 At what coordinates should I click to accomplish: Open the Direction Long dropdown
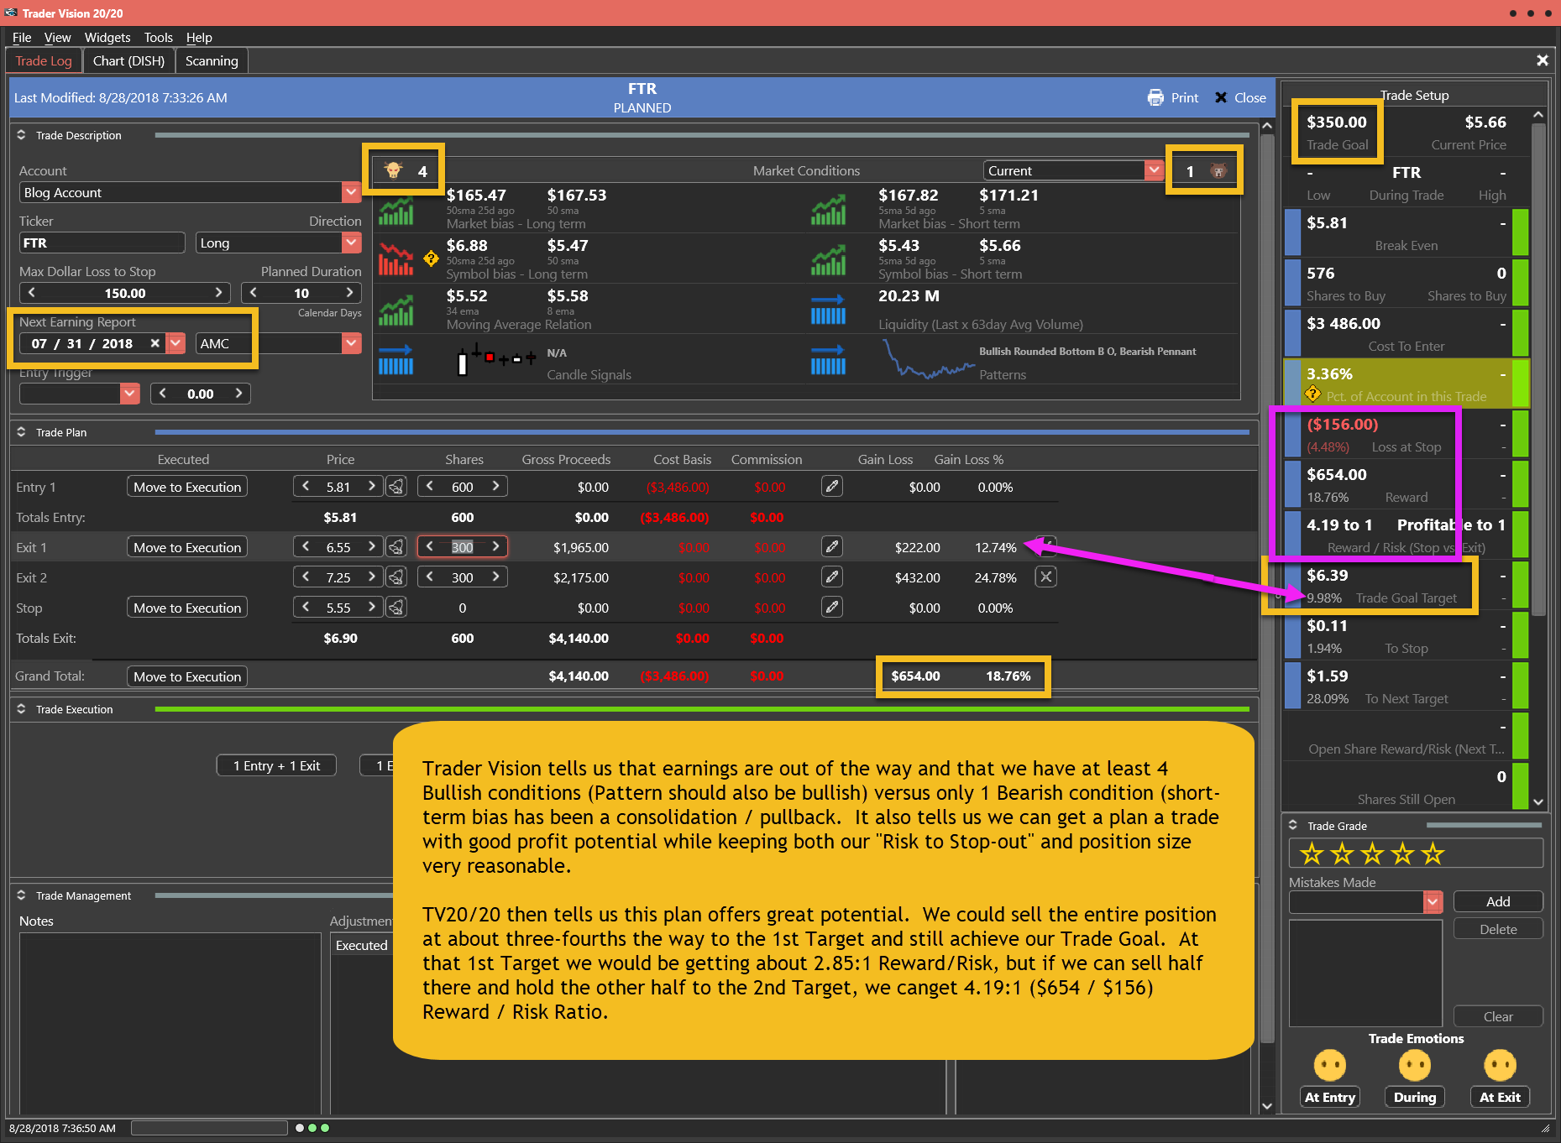(x=351, y=243)
